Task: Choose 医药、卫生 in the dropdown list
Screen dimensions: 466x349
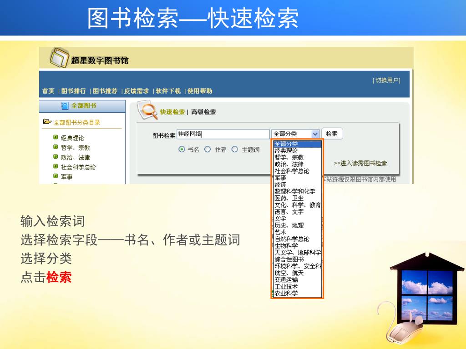Action: (297, 198)
